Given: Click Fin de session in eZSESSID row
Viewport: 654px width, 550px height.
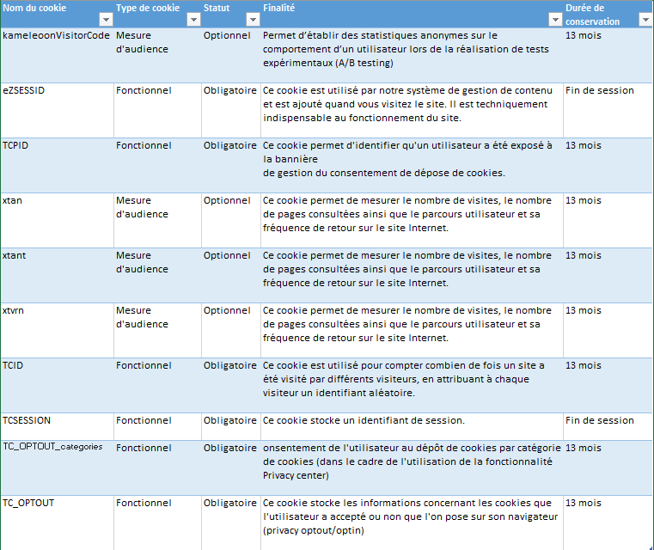Looking at the screenshot, I should coord(608,110).
